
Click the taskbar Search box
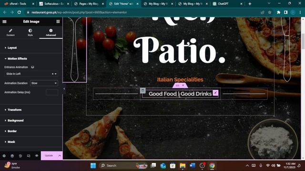click(123, 166)
